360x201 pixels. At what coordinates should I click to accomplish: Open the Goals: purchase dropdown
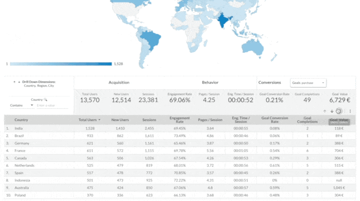[x=308, y=83]
